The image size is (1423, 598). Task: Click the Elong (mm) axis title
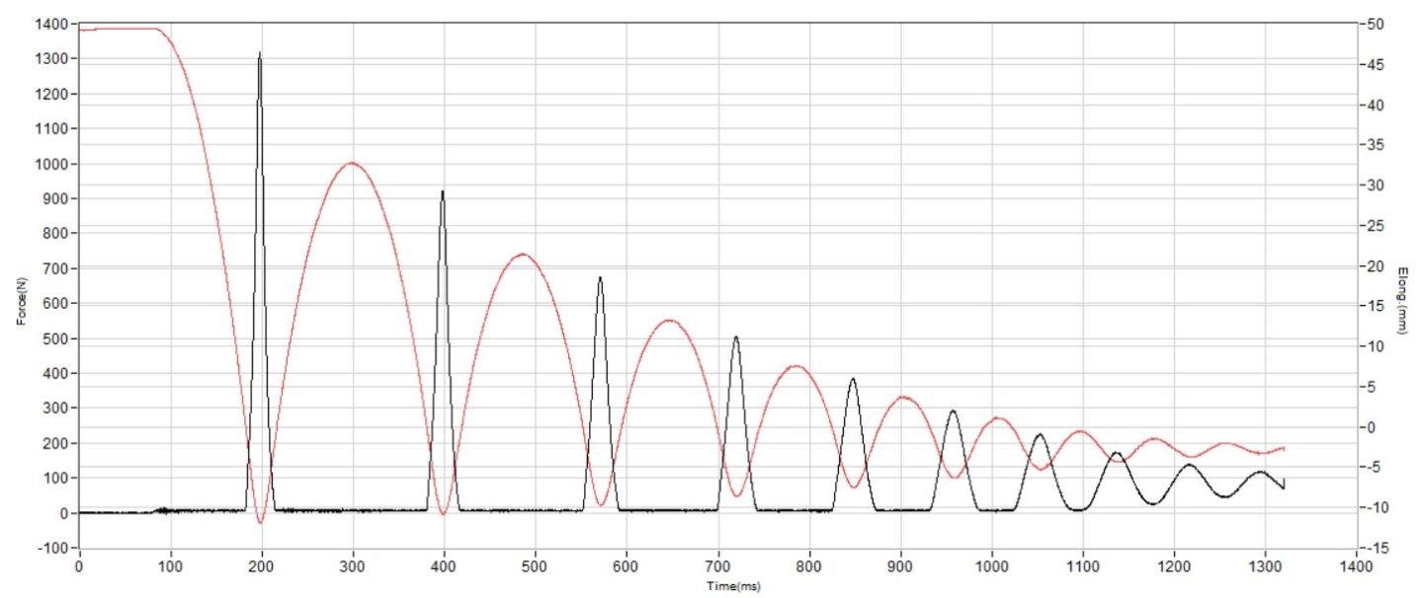coord(1403,300)
